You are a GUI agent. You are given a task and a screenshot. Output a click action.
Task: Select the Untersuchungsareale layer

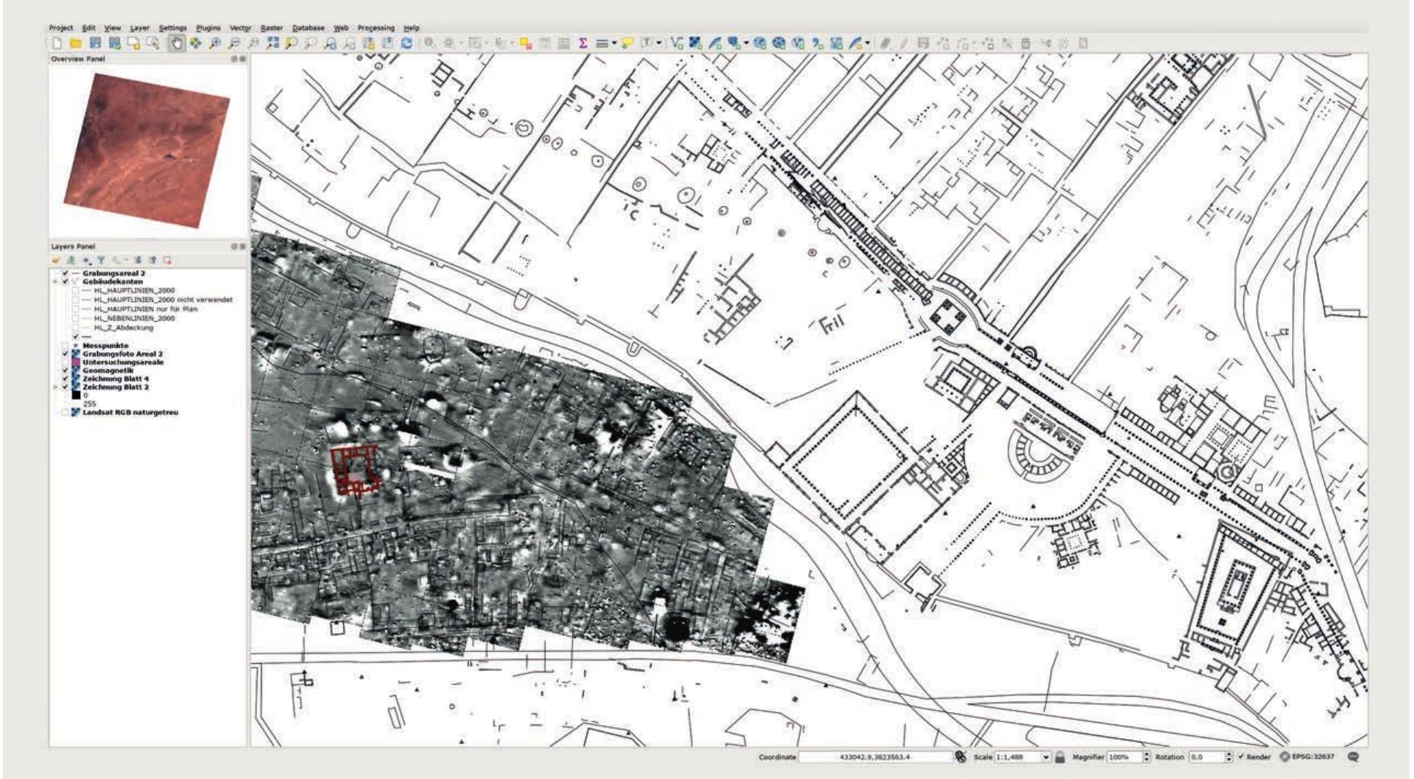point(123,362)
